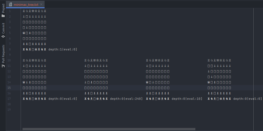This screenshot has width=263, height=131.
Task: Click line number 5 in the gutter
Action: point(10,33)
